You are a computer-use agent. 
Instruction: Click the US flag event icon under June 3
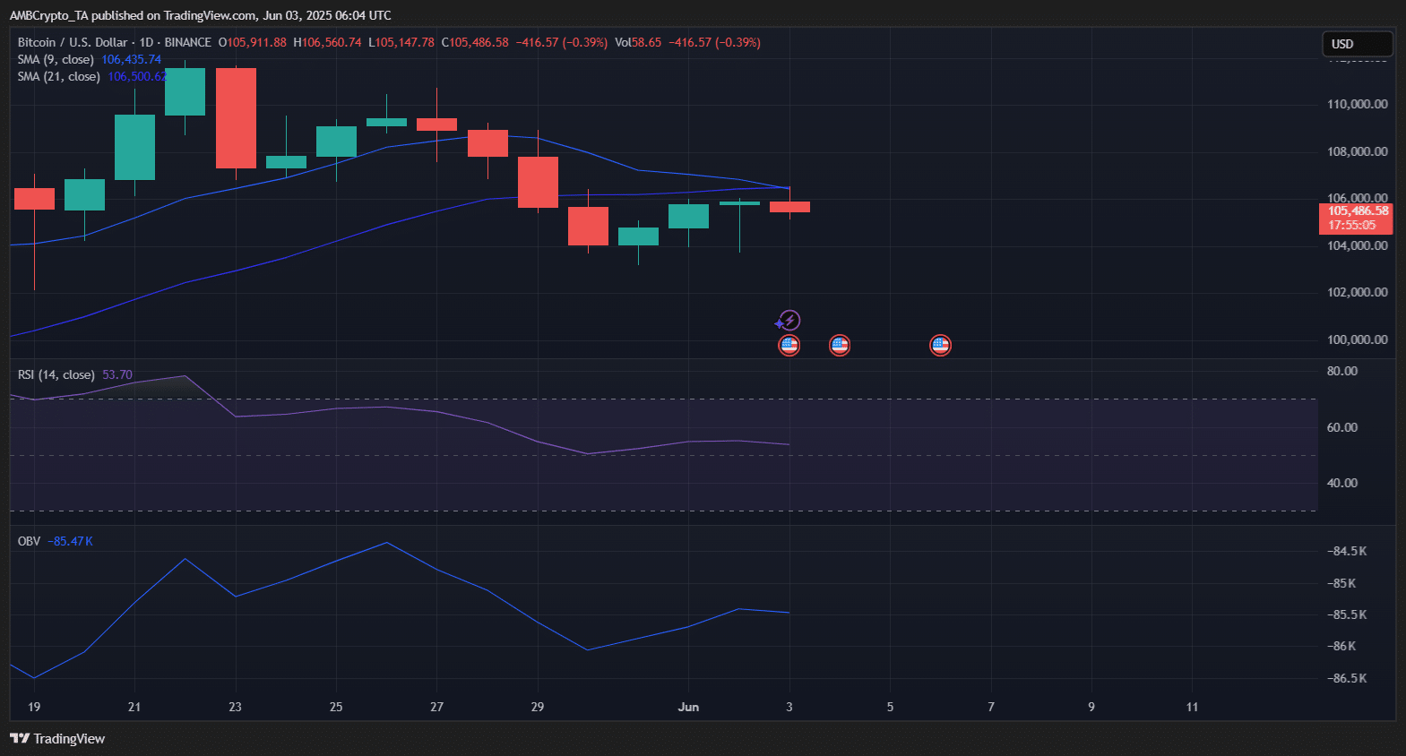tap(789, 345)
